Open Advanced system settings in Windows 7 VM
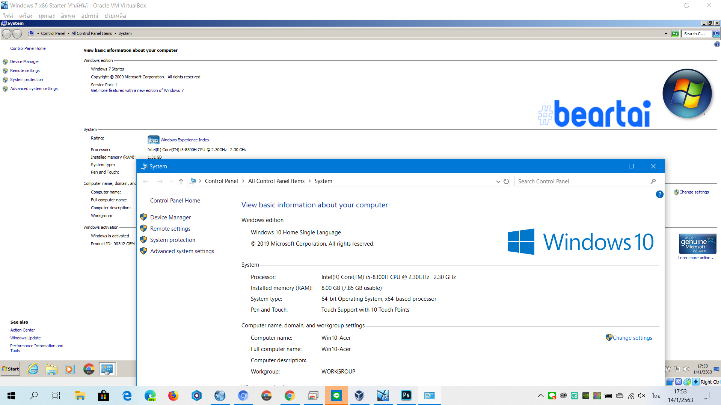 pyautogui.click(x=34, y=88)
